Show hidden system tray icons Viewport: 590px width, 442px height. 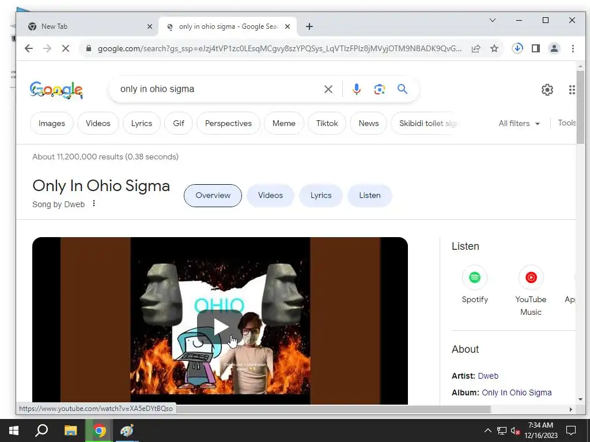[x=487, y=430]
